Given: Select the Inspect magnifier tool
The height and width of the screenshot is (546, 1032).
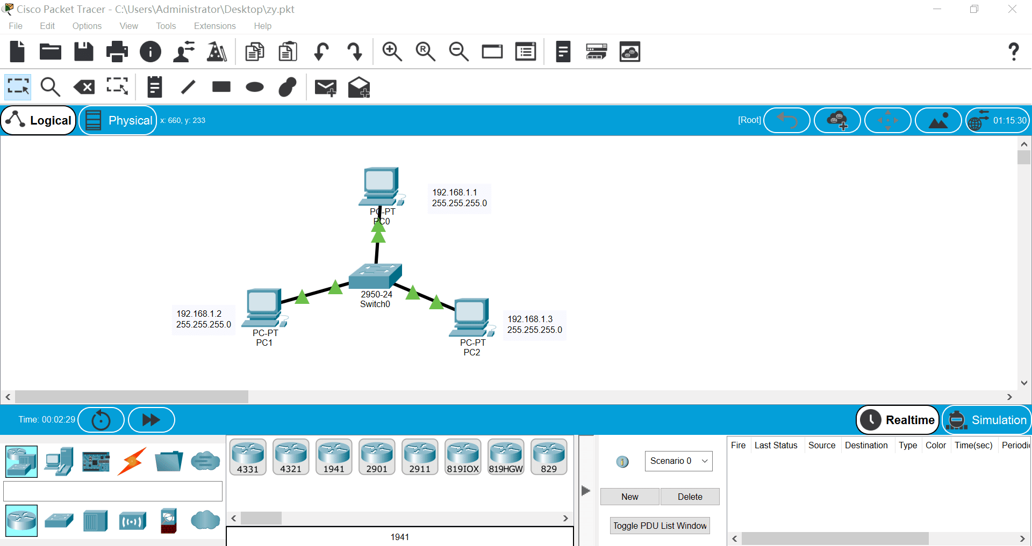Looking at the screenshot, I should pyautogui.click(x=51, y=87).
